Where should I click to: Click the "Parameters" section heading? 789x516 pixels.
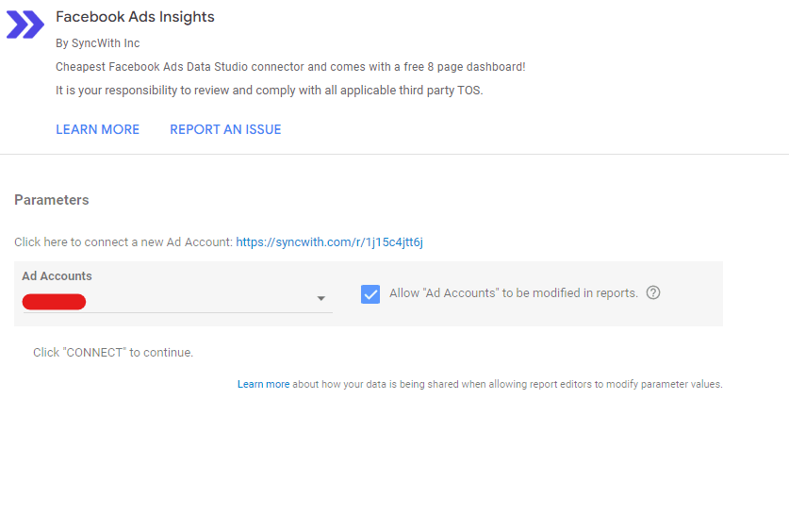pos(52,200)
